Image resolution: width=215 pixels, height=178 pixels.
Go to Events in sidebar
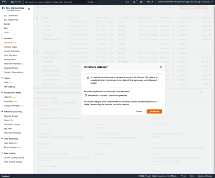(7, 24)
